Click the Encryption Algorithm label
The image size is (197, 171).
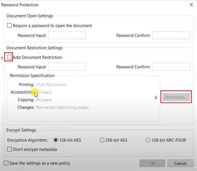coord(27,140)
